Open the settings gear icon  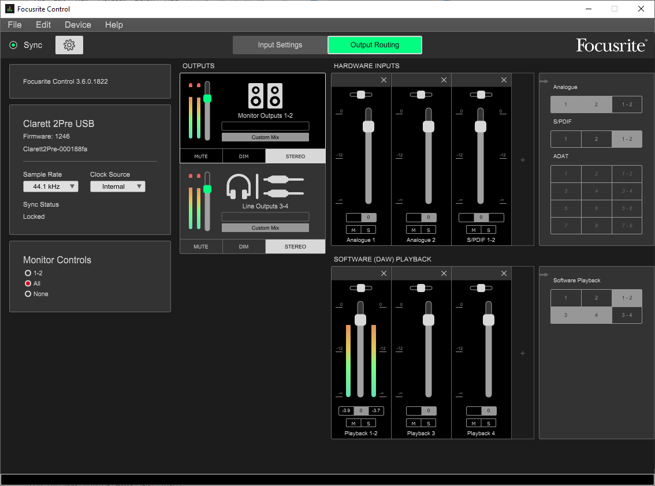pyautogui.click(x=69, y=45)
